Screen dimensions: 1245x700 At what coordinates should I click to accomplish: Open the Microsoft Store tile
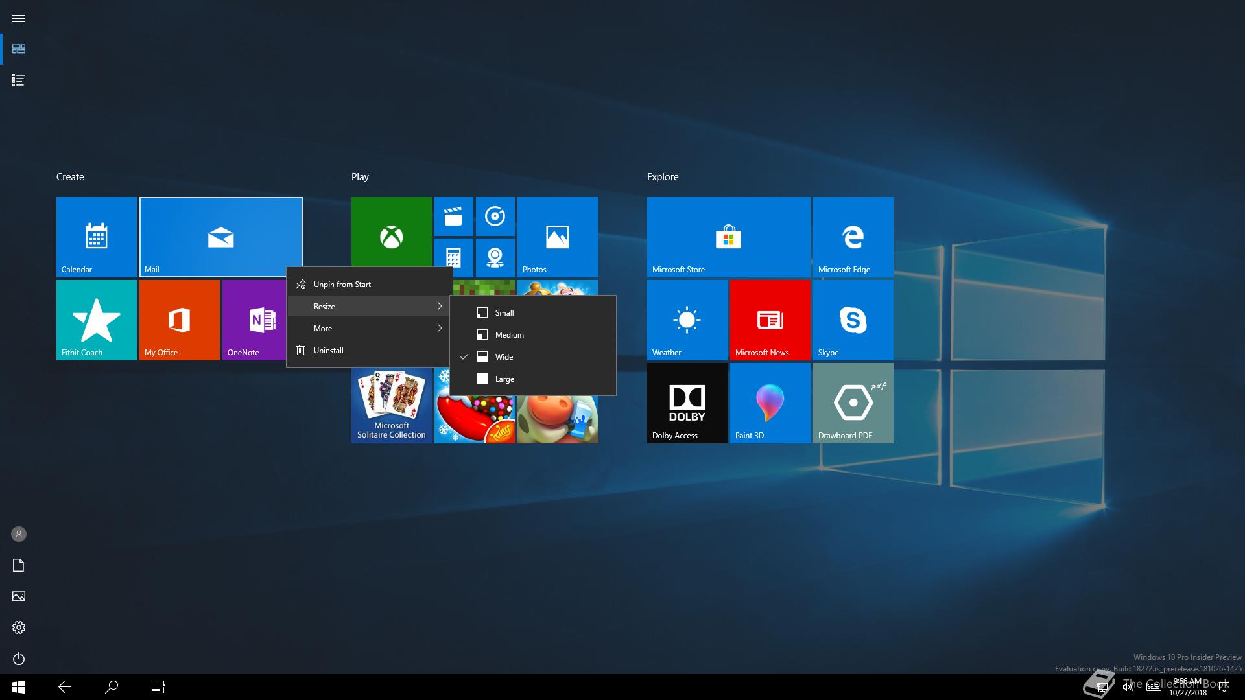click(x=729, y=237)
